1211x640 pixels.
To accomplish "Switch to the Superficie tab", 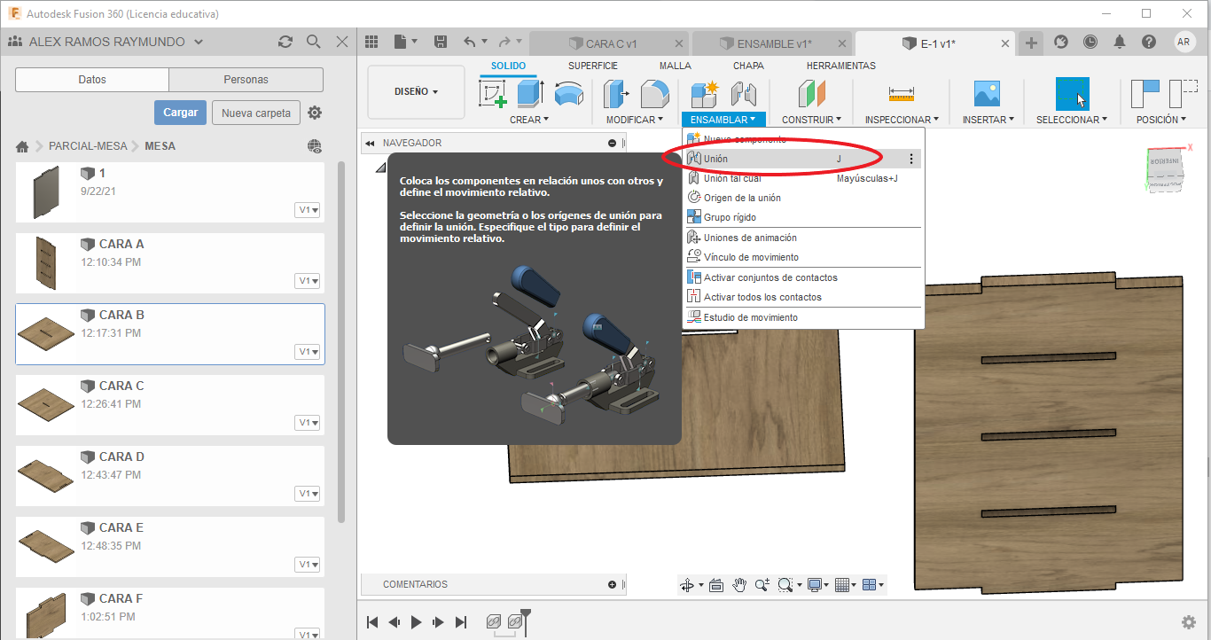I will (593, 66).
